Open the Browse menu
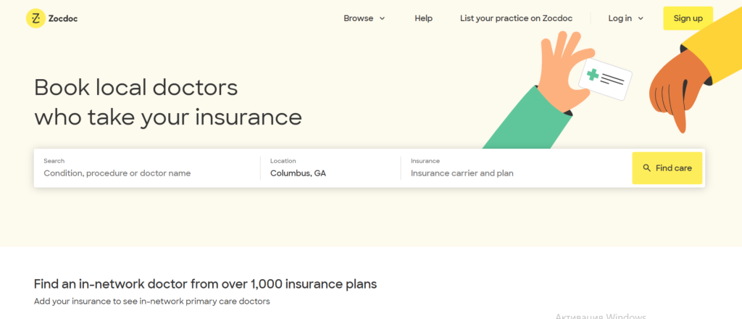The height and width of the screenshot is (319, 742). [359, 18]
